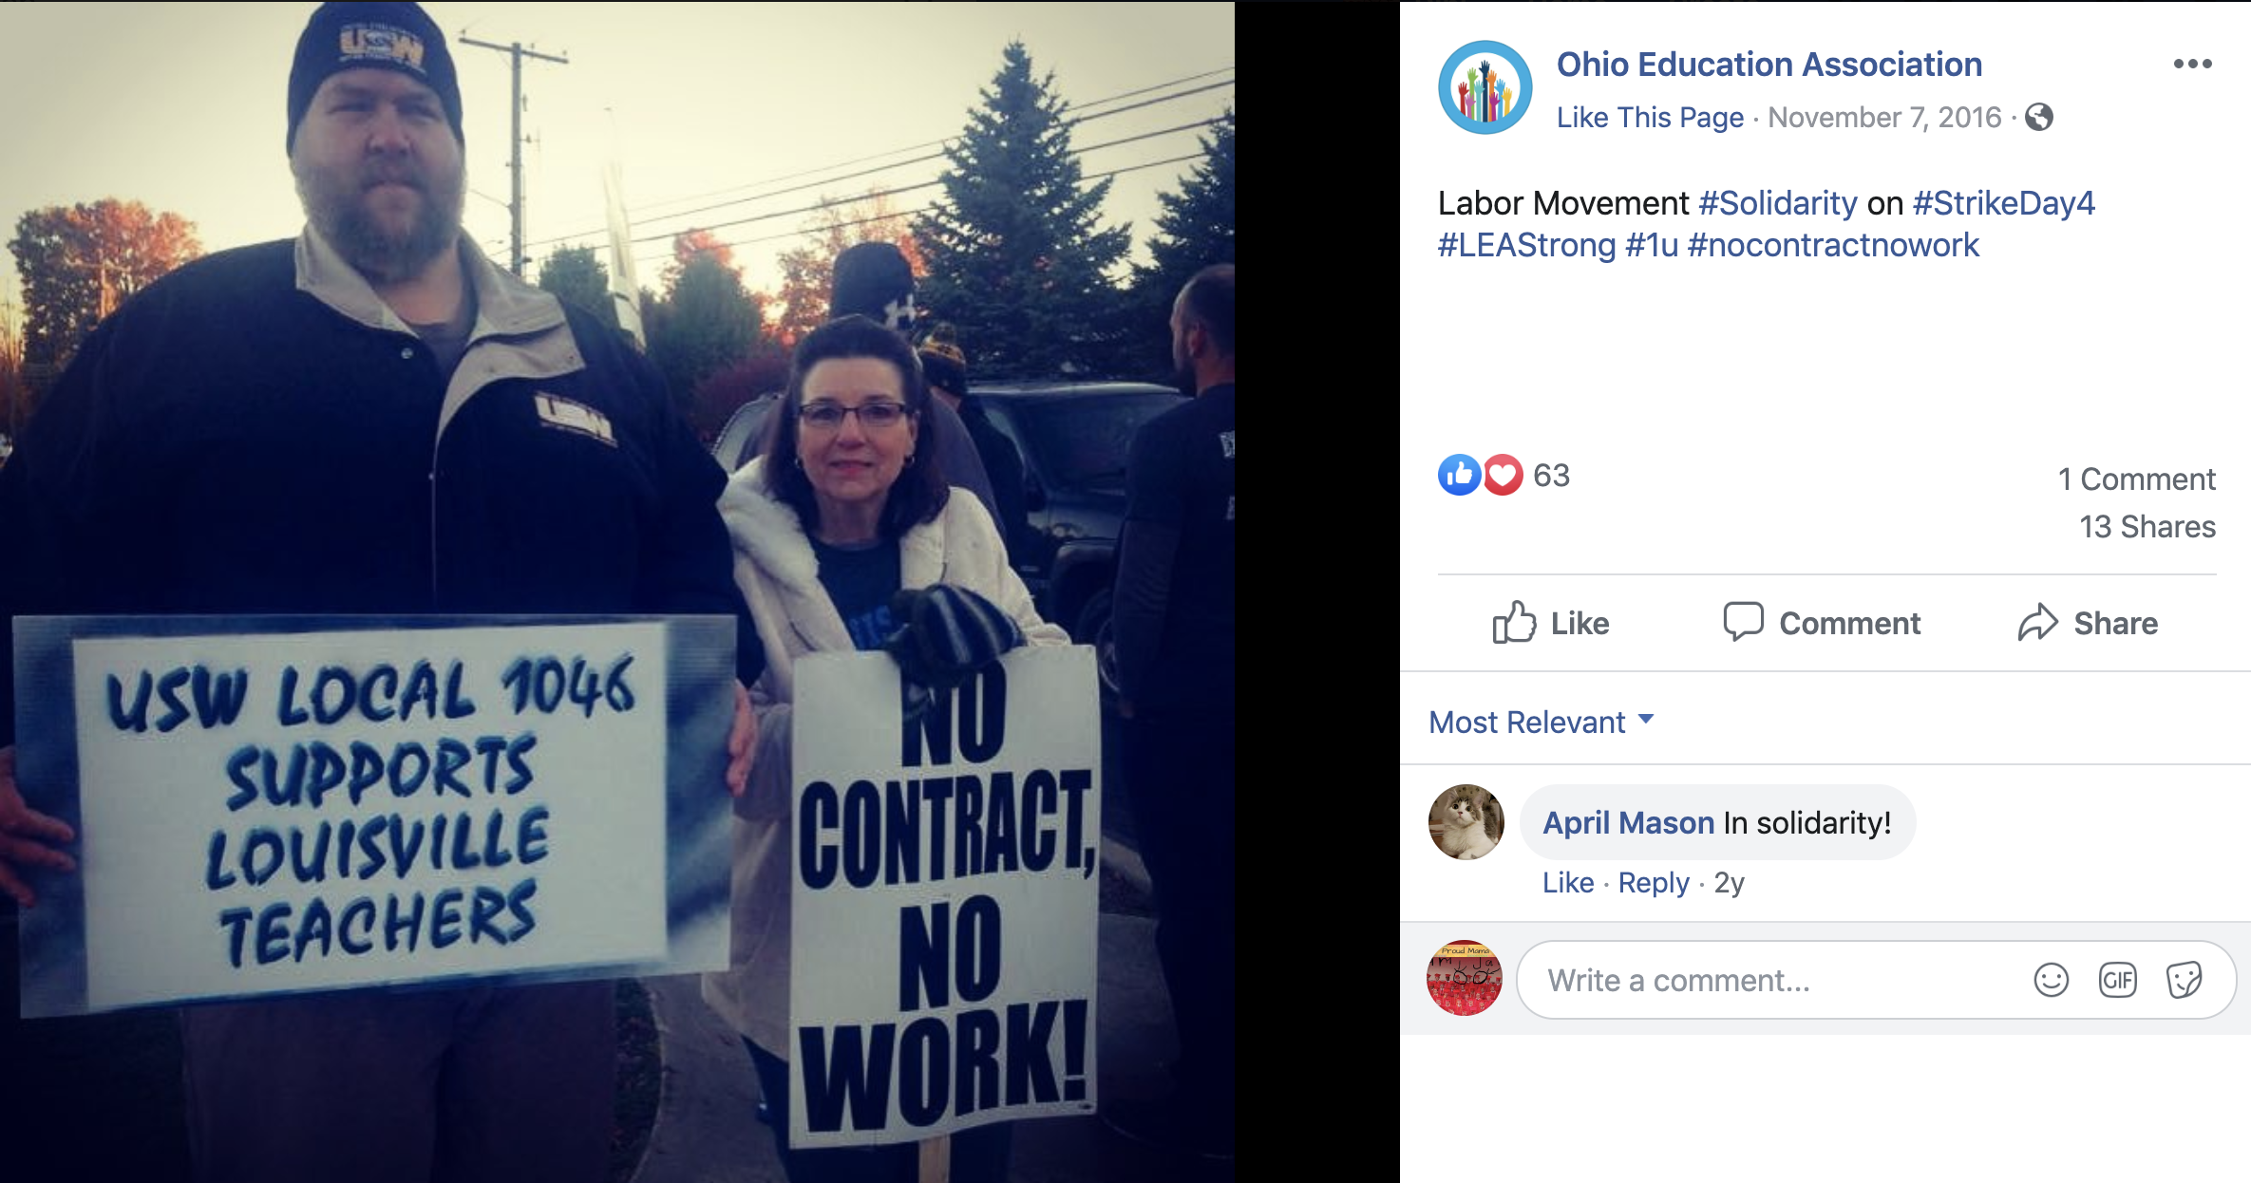Like the post with thumbs-up button
Screen dimensions: 2251x1183
pyautogui.click(x=1551, y=623)
